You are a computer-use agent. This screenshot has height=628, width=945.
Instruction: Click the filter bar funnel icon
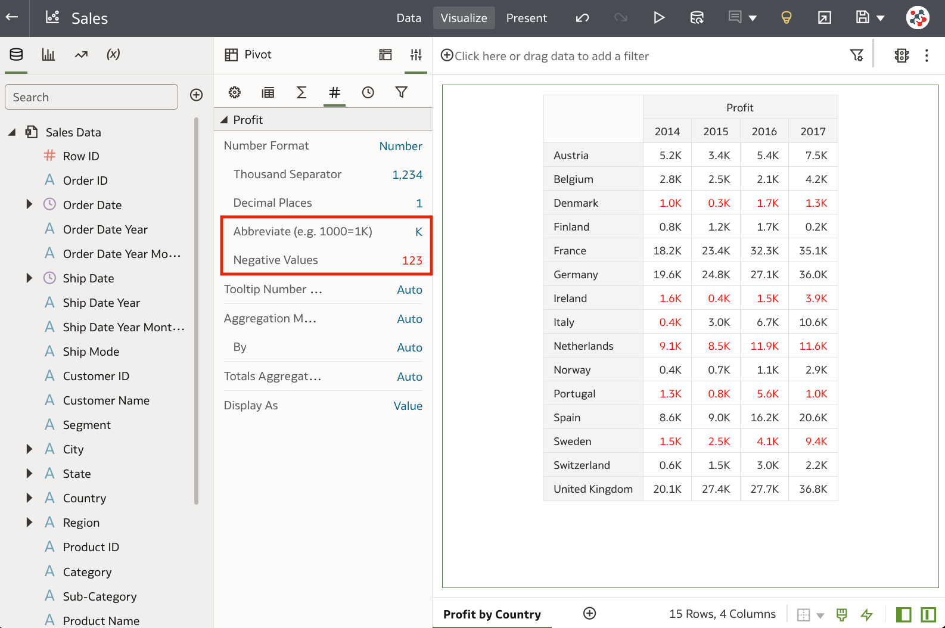coord(856,55)
